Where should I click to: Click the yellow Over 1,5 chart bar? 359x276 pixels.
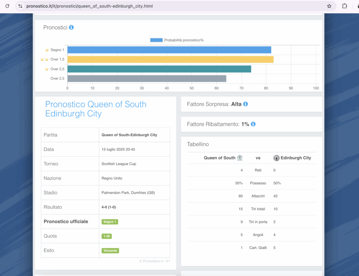pos(171,59)
